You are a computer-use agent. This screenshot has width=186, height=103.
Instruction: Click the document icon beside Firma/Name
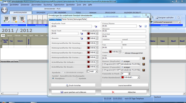point(146,26)
